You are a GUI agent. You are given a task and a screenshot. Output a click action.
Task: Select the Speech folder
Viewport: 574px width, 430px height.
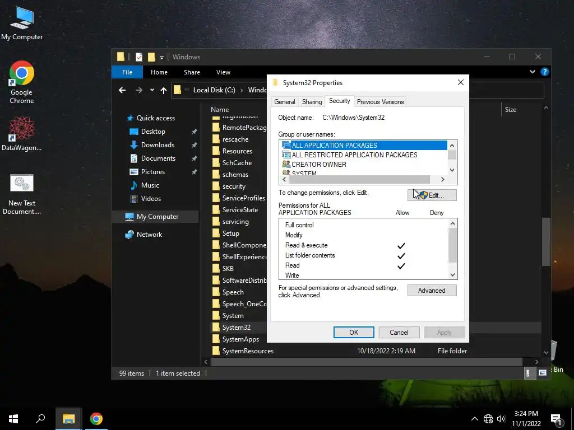click(x=233, y=292)
